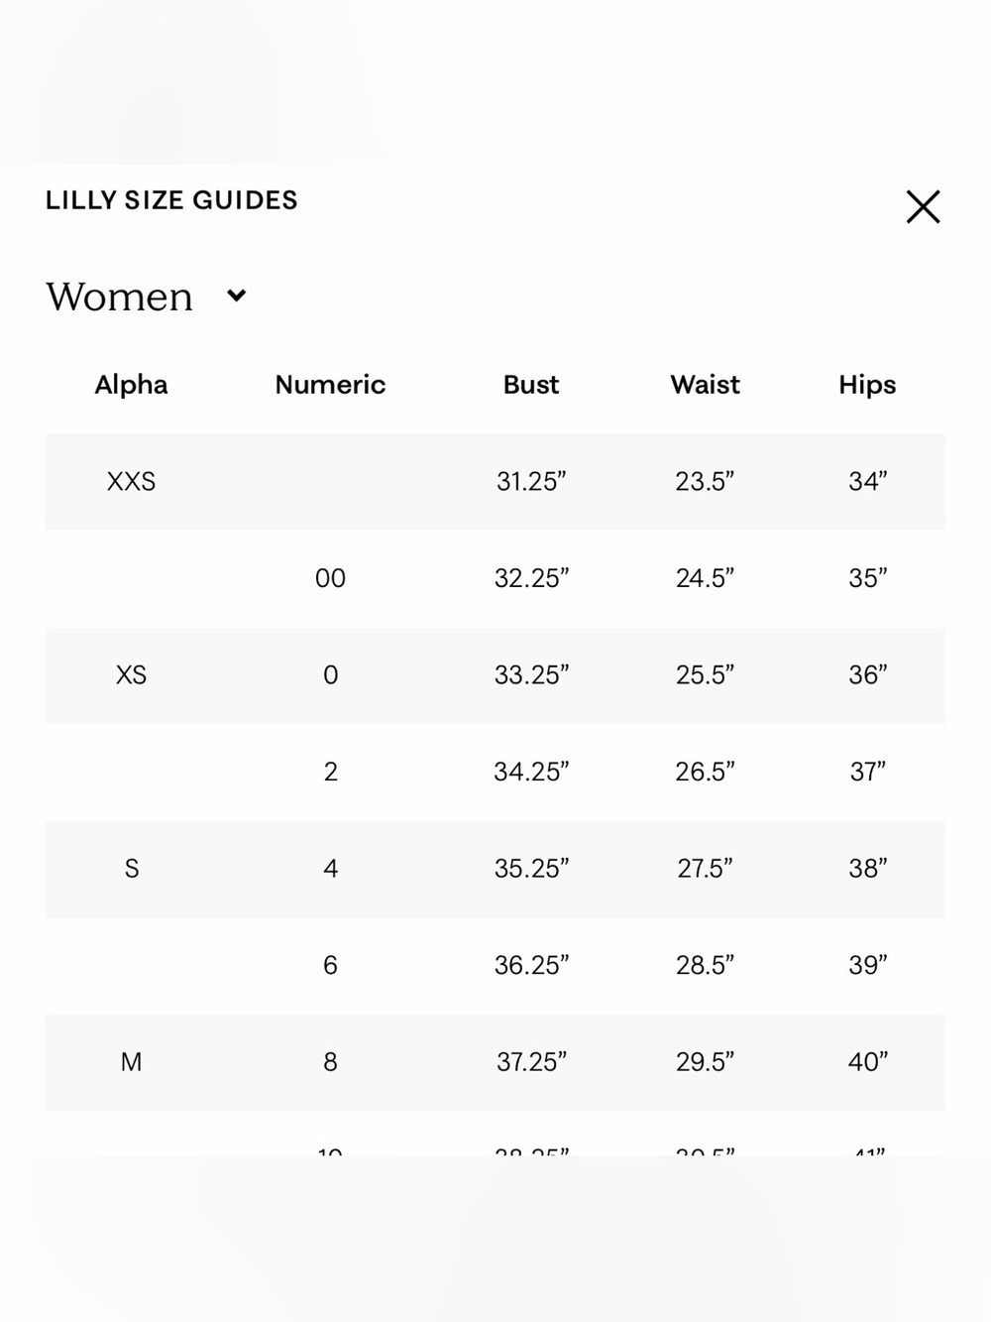The height and width of the screenshot is (1322, 991).
Task: Click the 29.5” waist measurement
Action: (705, 1062)
